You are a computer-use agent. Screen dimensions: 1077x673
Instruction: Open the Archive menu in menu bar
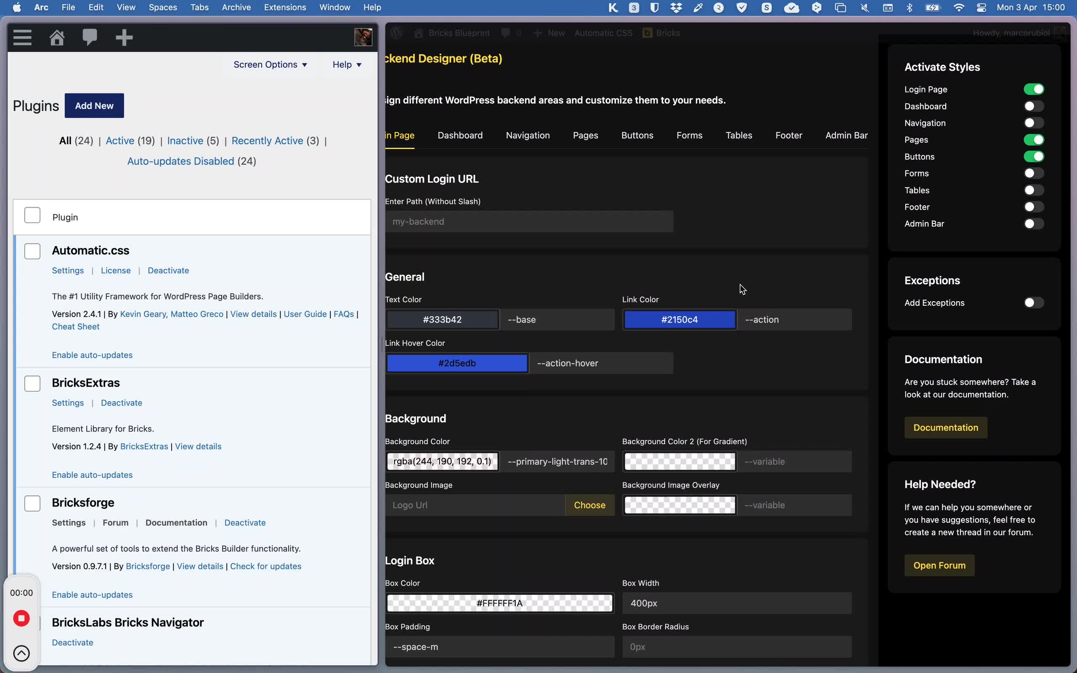[x=236, y=7]
